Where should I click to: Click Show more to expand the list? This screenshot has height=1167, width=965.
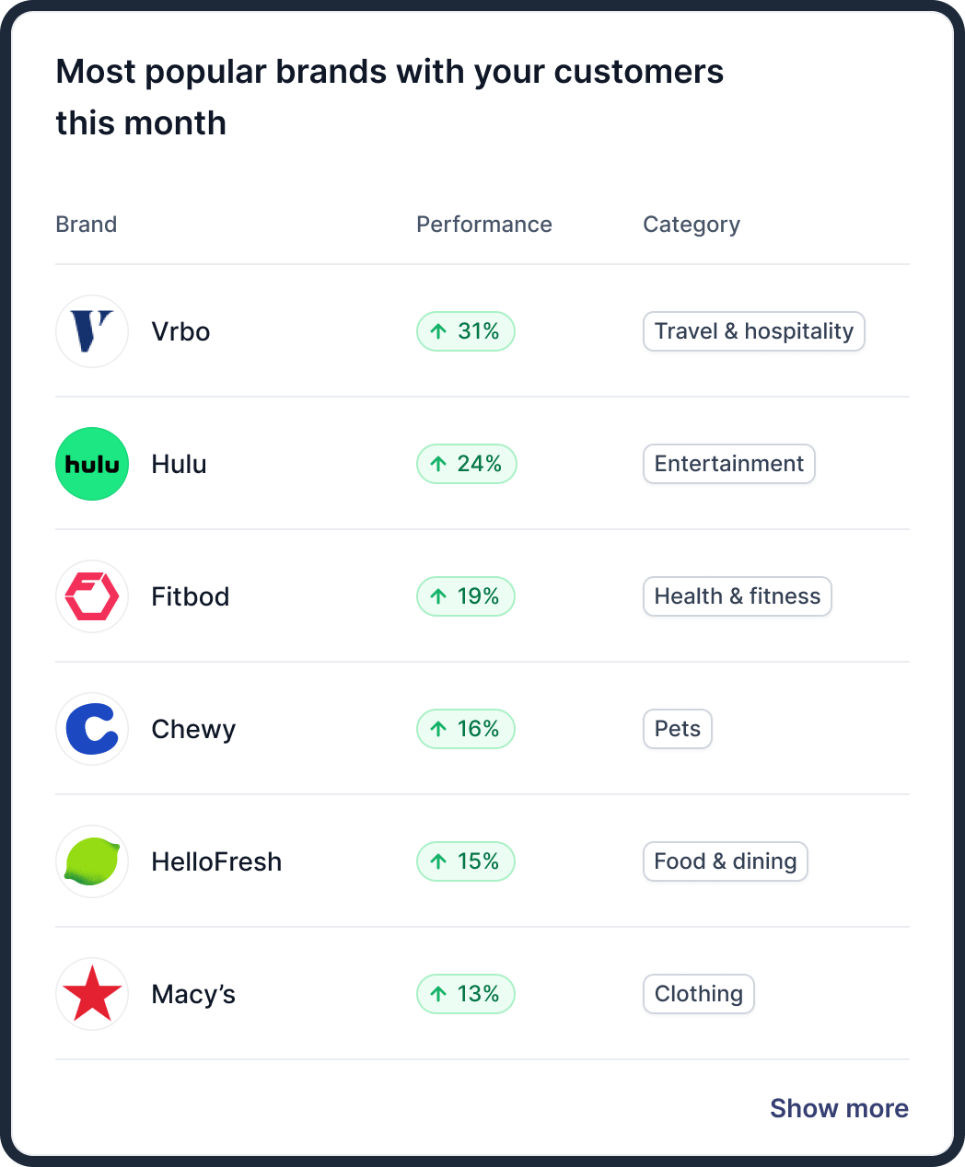tap(839, 1108)
